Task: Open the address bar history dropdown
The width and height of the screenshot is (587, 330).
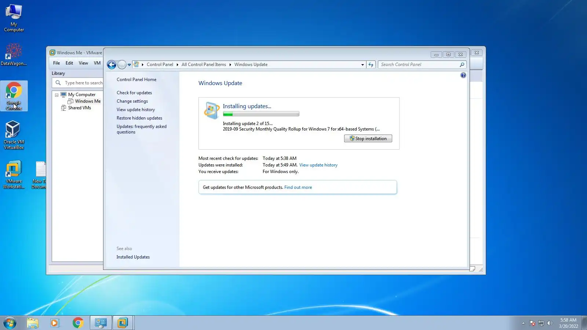Action: [362, 65]
